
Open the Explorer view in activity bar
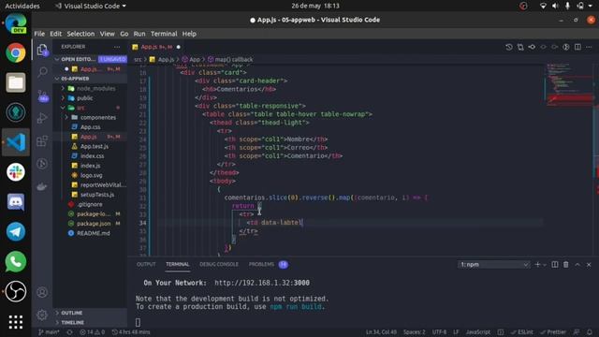42,50
